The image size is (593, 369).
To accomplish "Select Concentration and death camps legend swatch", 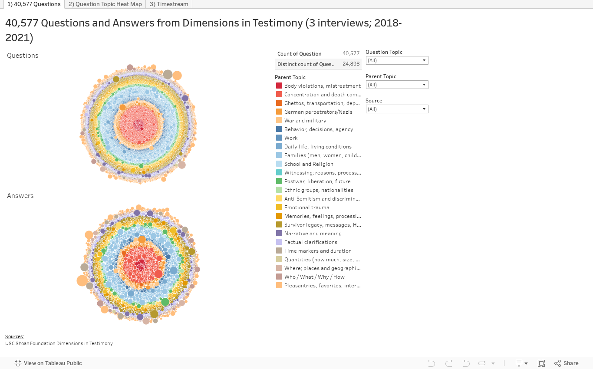I will click(x=279, y=95).
